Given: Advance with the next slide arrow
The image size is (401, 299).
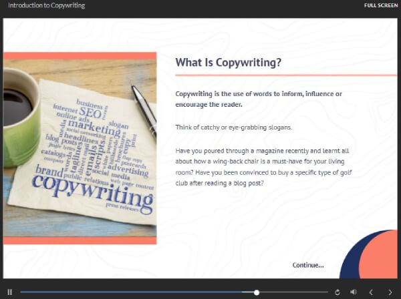Looking at the screenshot, I should point(390,292).
